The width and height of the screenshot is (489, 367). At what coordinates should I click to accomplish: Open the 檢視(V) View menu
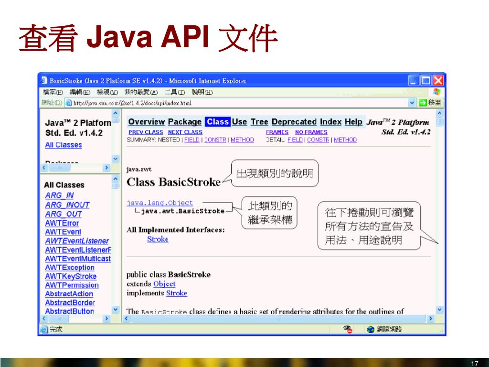click(107, 92)
